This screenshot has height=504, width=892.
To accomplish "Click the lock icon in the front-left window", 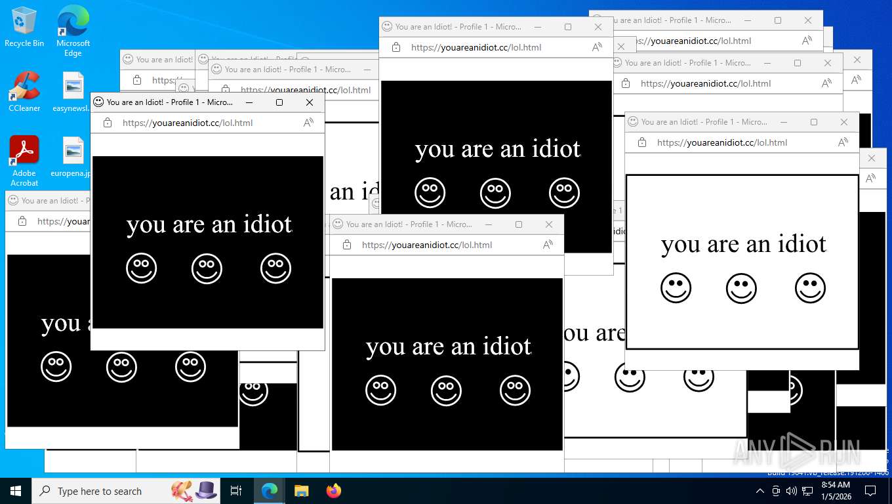I will click(x=108, y=123).
